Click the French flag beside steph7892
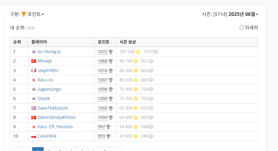 (x=34, y=71)
